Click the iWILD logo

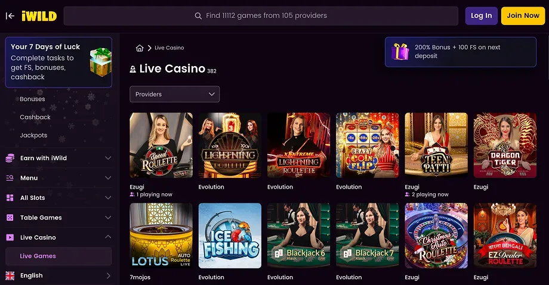pos(39,16)
